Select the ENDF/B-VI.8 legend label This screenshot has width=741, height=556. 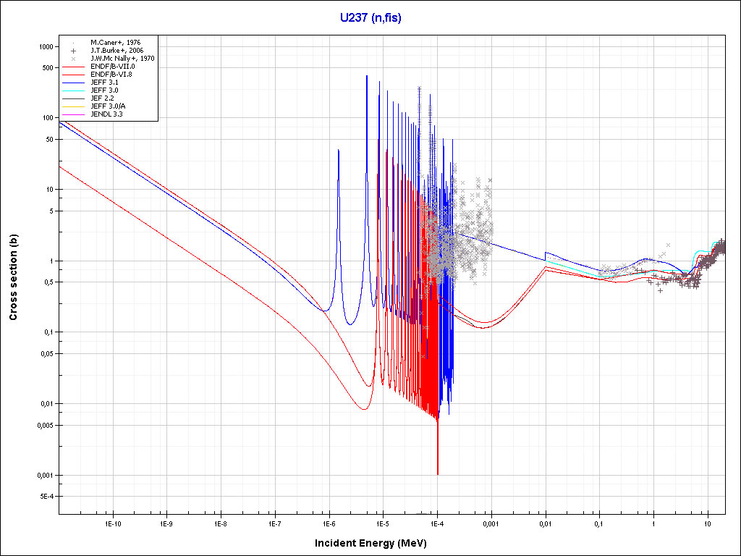[x=111, y=75]
